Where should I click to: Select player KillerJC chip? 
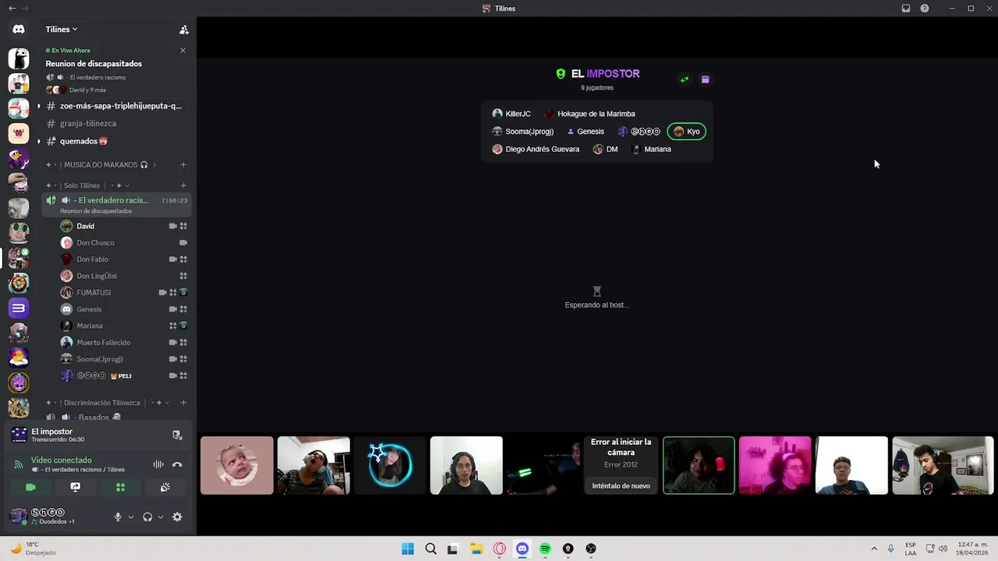pyautogui.click(x=511, y=114)
